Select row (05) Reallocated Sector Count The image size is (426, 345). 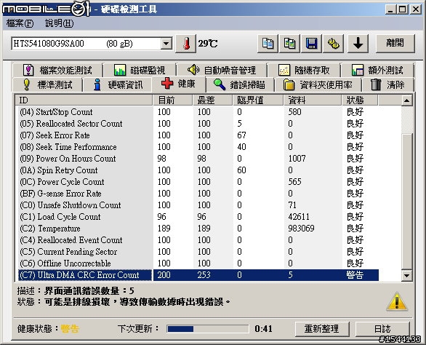(x=198, y=124)
